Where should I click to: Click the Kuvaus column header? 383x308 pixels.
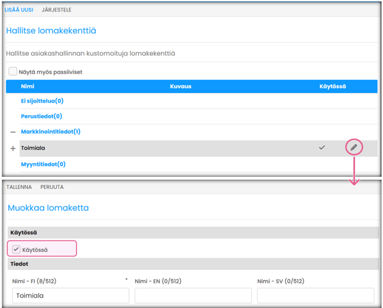[180, 86]
